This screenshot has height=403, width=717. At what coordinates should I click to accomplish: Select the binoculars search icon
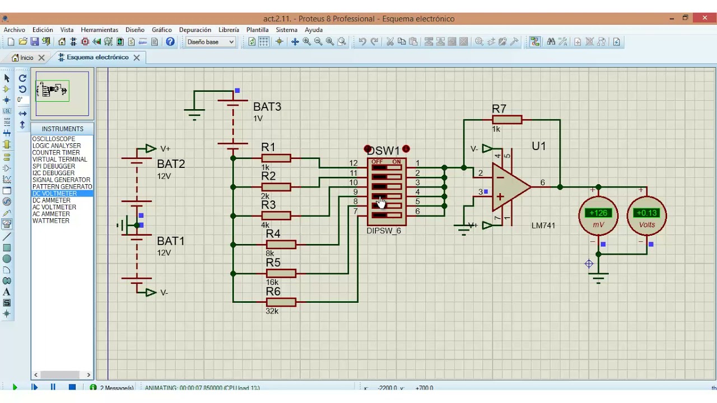tap(551, 42)
